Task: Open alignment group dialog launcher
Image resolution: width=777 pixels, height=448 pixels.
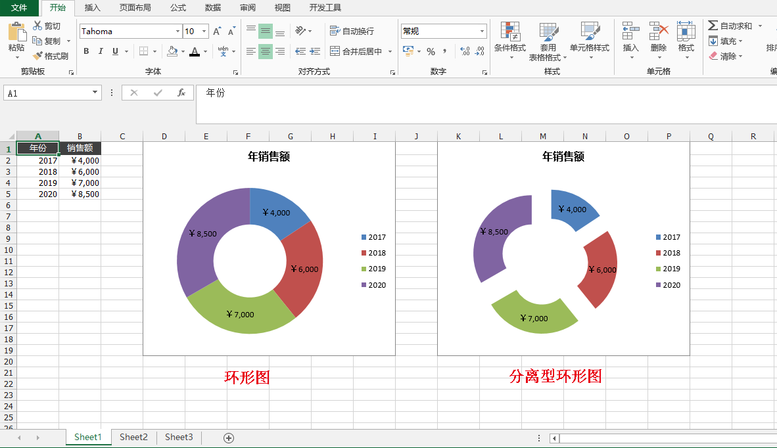Action: [x=392, y=72]
